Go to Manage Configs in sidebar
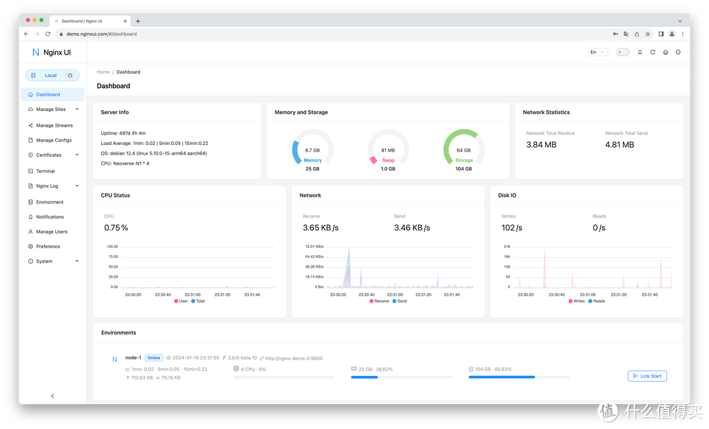Screen dimensions: 709x429 click(x=53, y=140)
